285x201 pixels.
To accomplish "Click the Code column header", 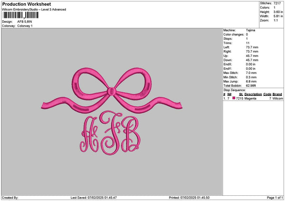I will [x=267, y=94].
